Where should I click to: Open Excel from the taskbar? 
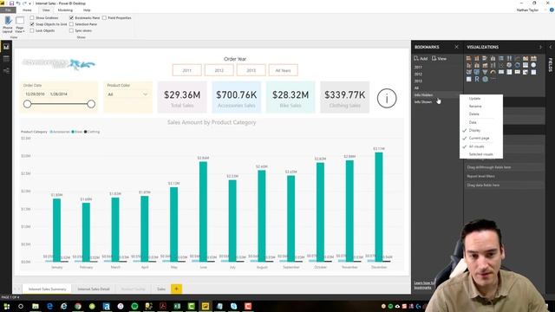(177, 306)
